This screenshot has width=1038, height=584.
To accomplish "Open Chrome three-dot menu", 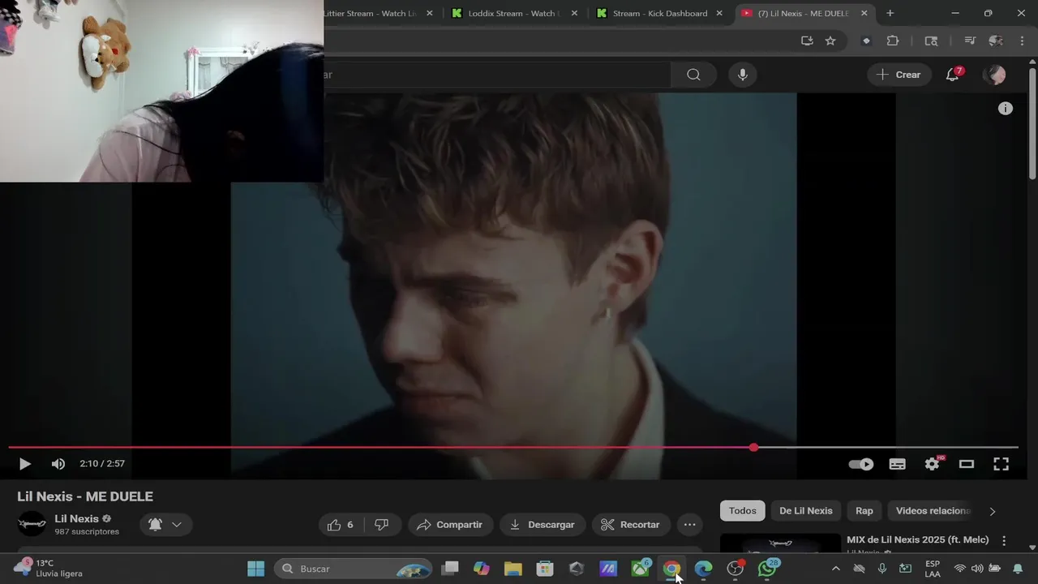I will point(1020,41).
